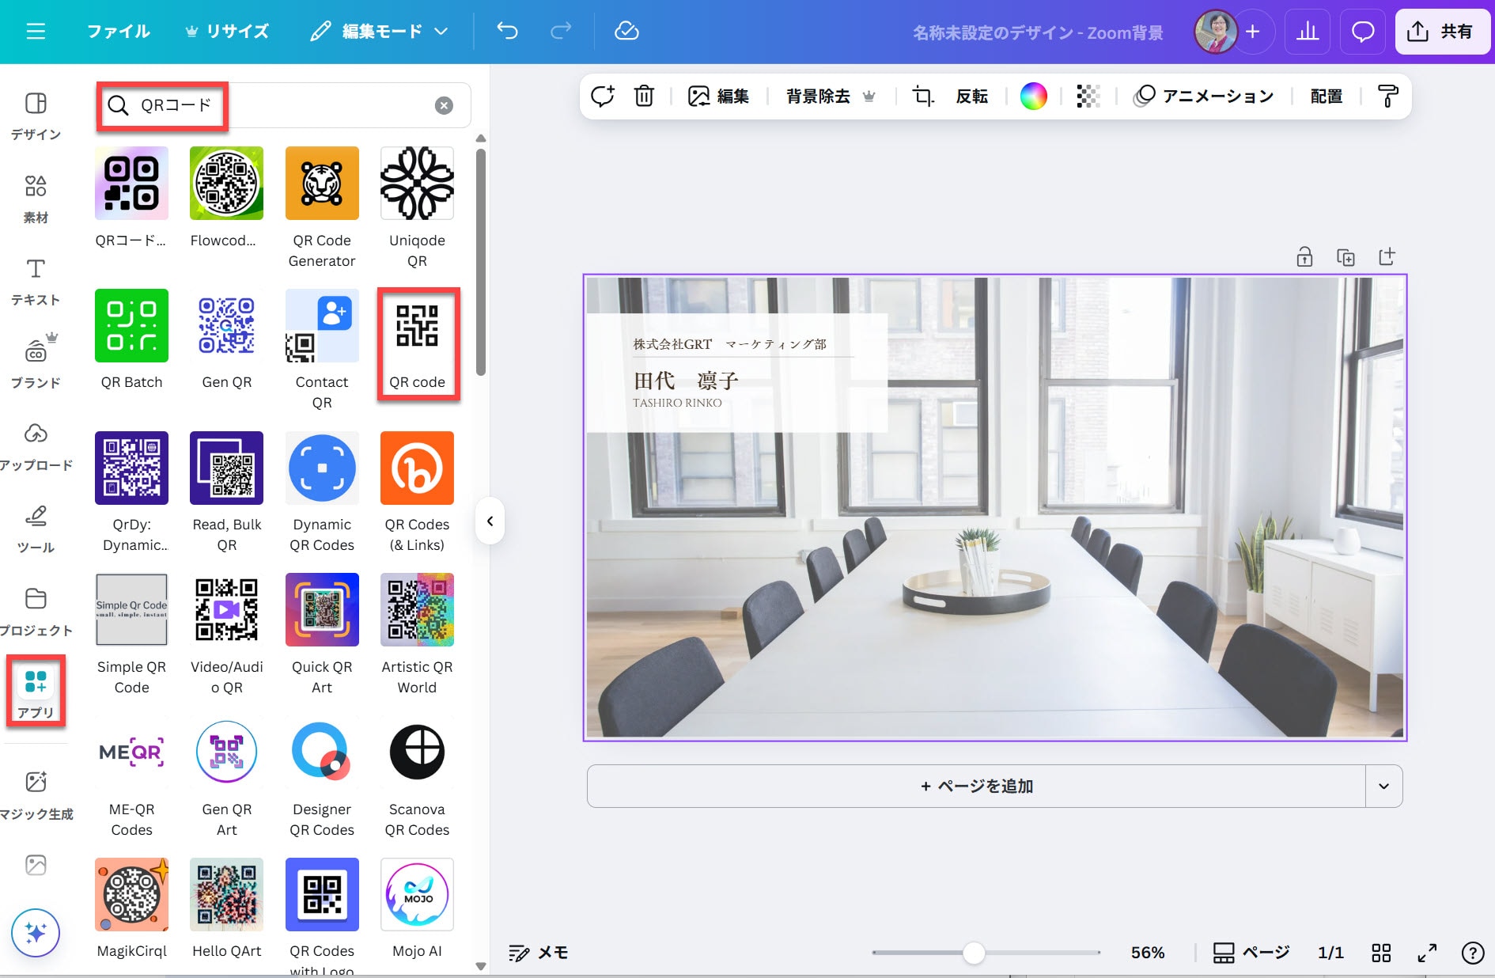Open the ファイル menu
The image size is (1495, 978).
118,32
